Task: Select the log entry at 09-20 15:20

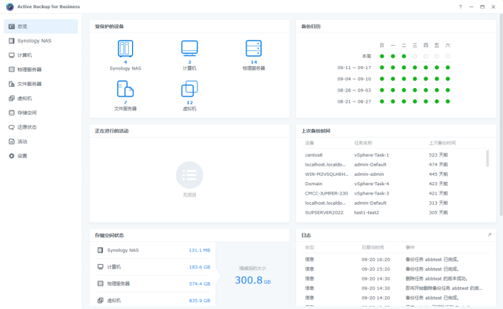Action: (396, 269)
